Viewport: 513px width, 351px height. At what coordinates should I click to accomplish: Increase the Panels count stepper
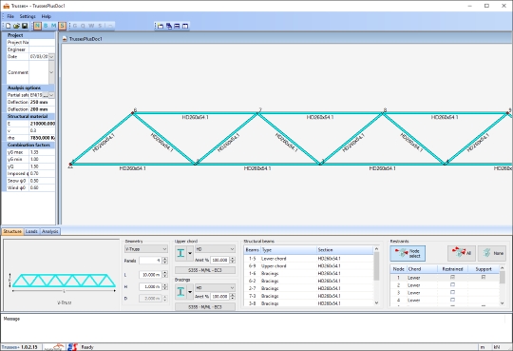coord(165,259)
